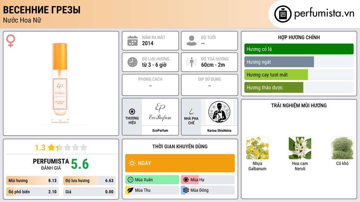
Task: Click the autumn leaf icon for Mùa Thu
Action: [x=130, y=190]
